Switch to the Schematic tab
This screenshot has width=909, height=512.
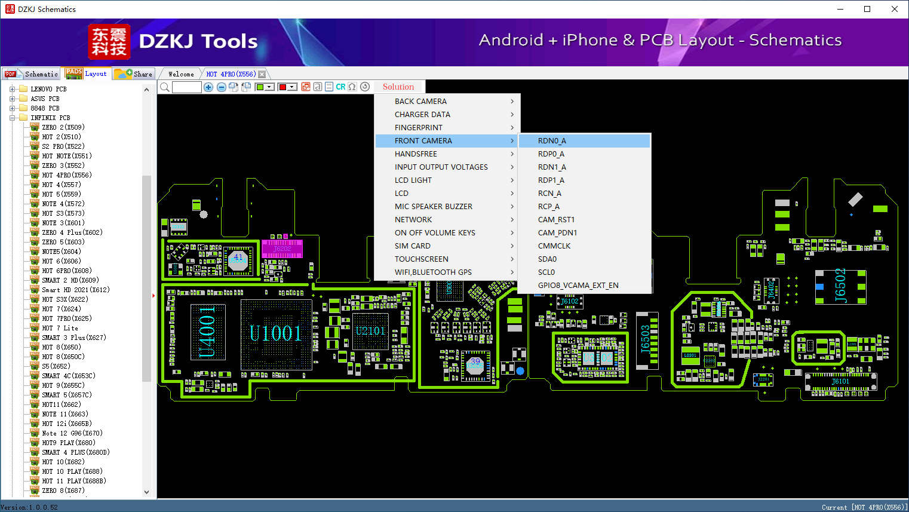coord(31,74)
